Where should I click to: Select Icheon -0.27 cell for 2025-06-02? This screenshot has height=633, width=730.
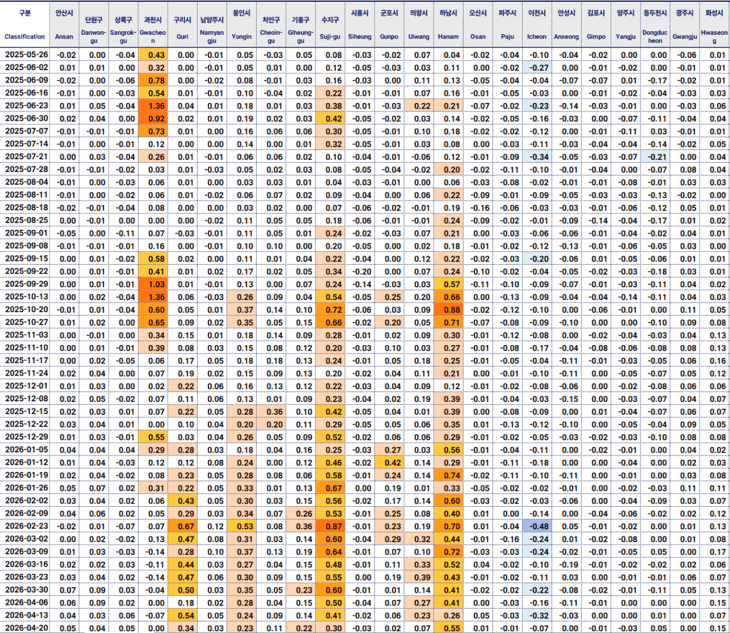click(x=537, y=68)
